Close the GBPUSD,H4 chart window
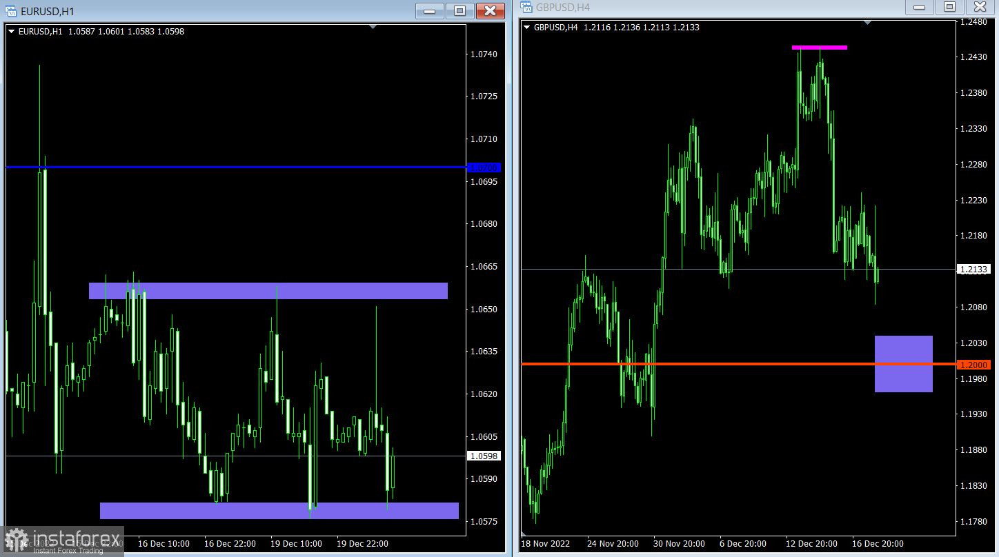 coord(980,8)
